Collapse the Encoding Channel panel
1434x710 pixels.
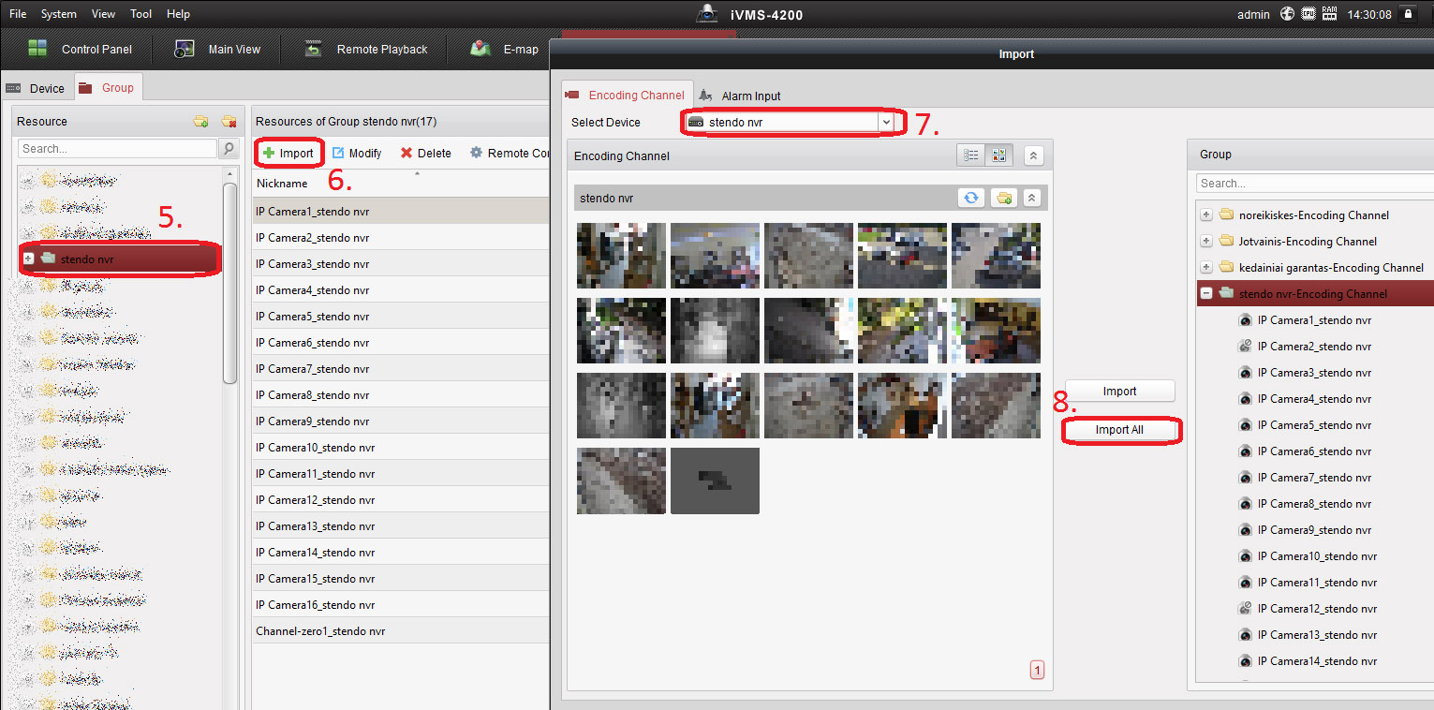[x=1033, y=155]
